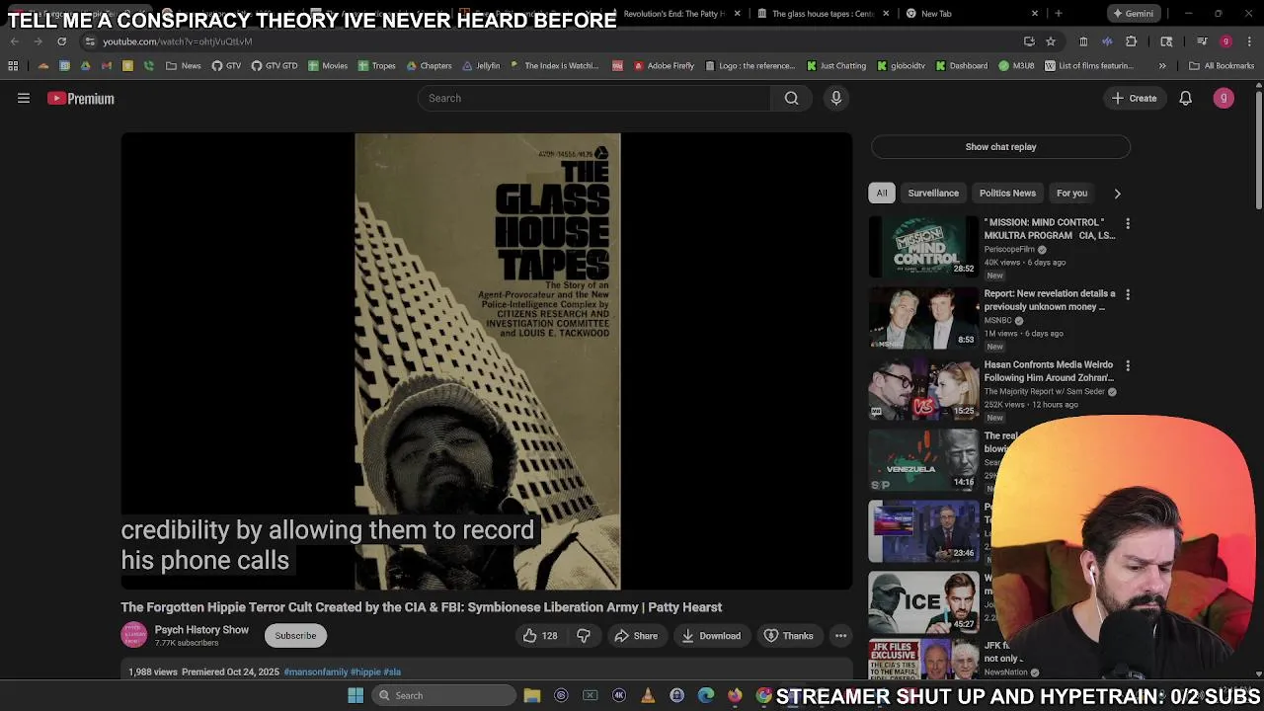Open the Tropes bookmark
Viewport: 1264px width, 711px height.
coord(376,66)
